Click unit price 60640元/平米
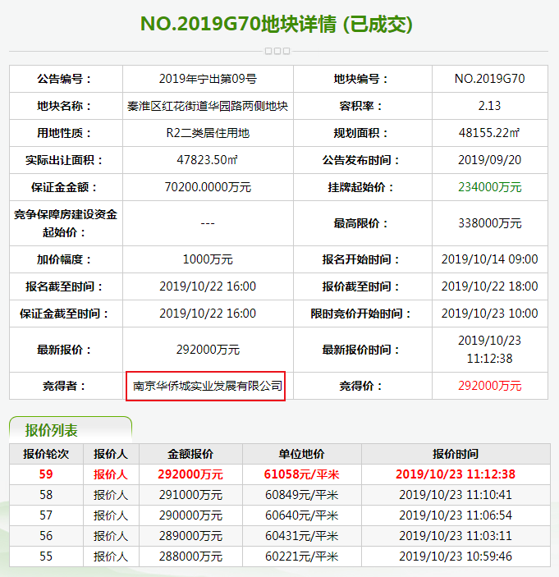This screenshot has height=577, width=559. click(302, 515)
